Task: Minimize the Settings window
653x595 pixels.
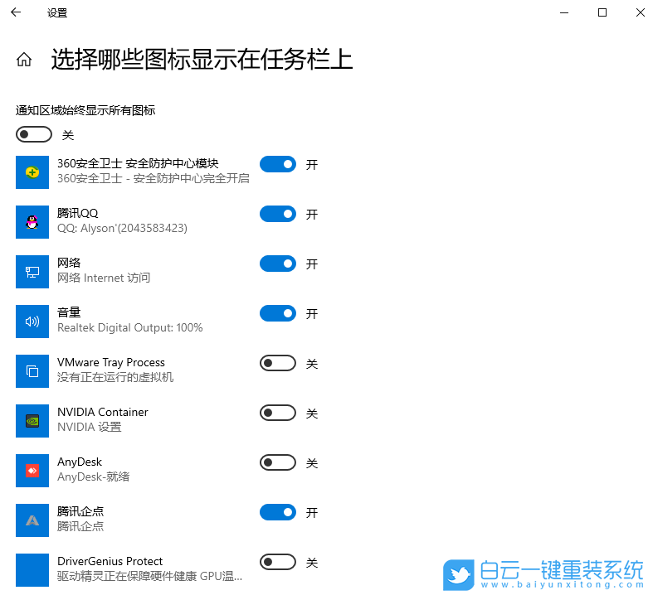Action: tap(564, 12)
